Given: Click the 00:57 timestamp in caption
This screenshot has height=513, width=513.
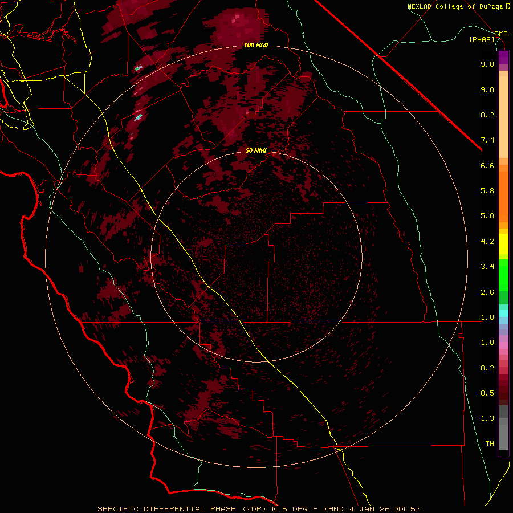Looking at the screenshot, I should [408, 509].
